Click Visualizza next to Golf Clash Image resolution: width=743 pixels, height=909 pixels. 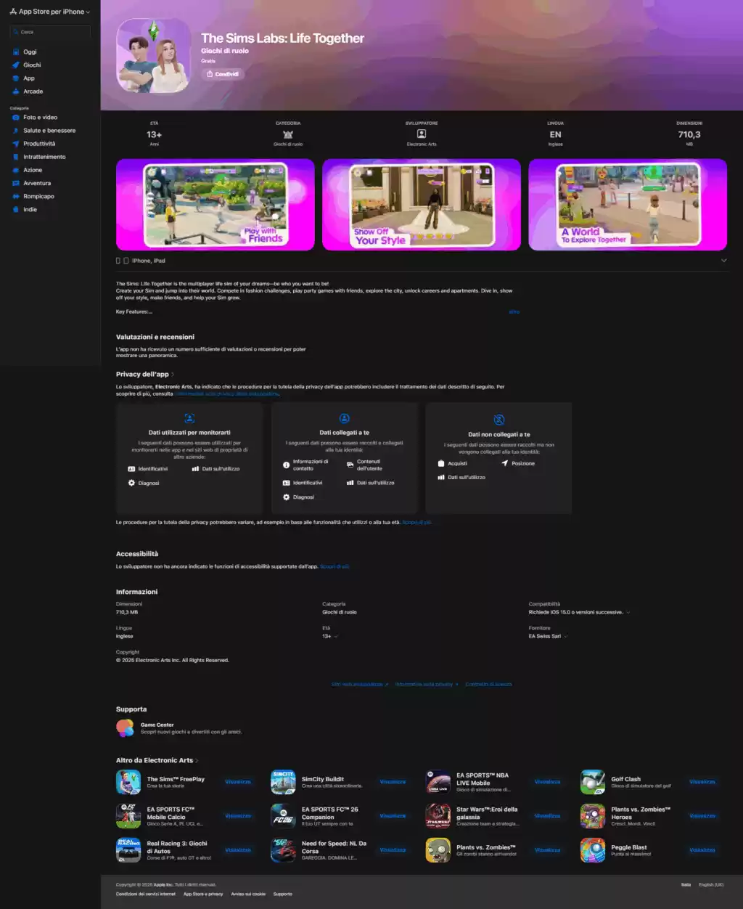(702, 782)
